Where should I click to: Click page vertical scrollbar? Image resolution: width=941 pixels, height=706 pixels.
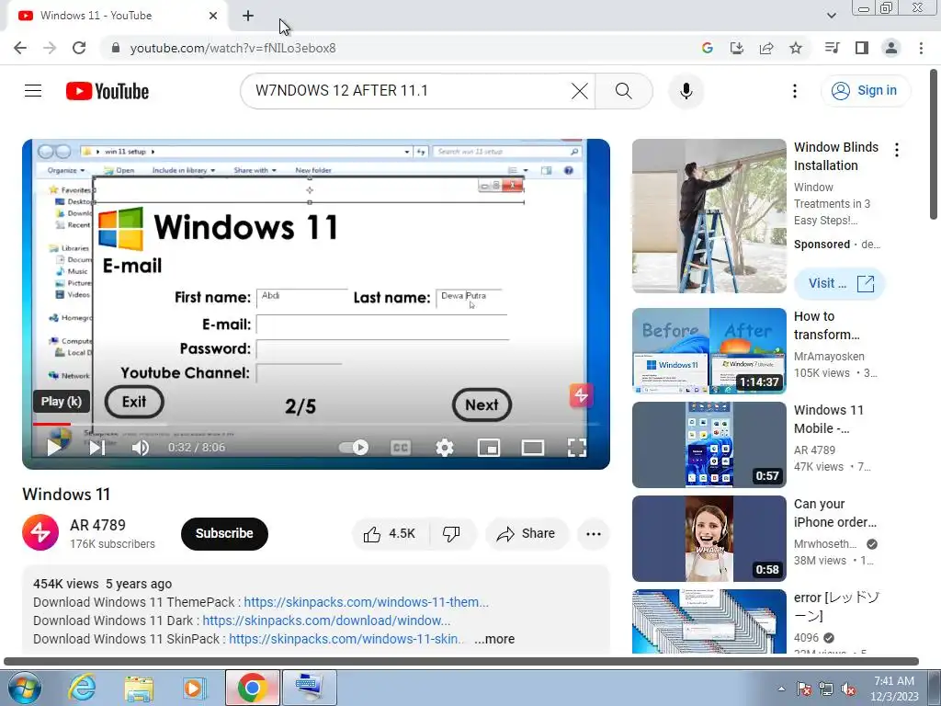click(935, 144)
